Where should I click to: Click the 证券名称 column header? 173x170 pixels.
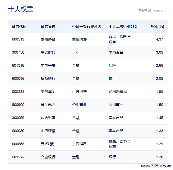(x=48, y=26)
